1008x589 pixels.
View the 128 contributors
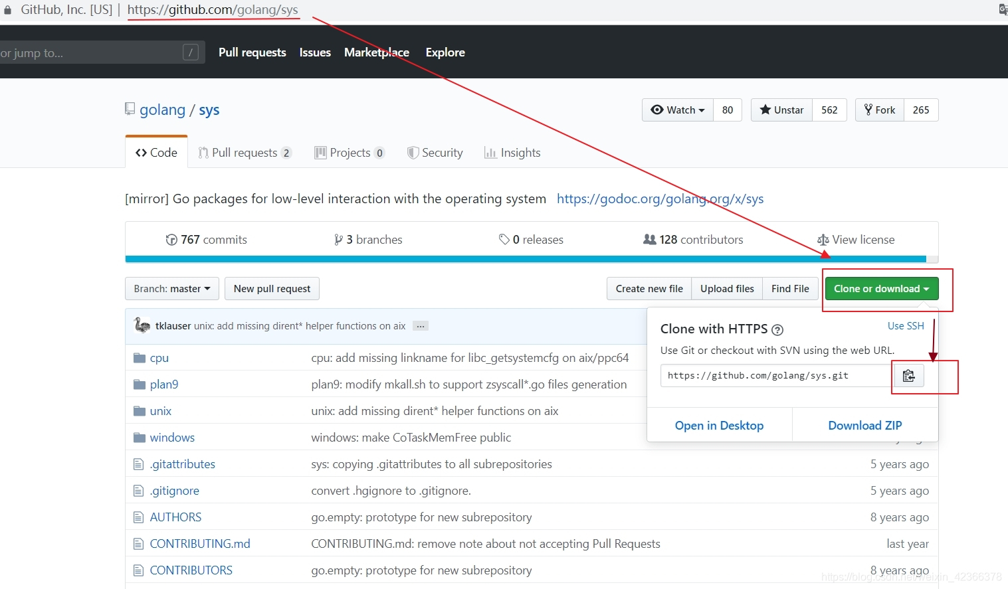point(693,240)
